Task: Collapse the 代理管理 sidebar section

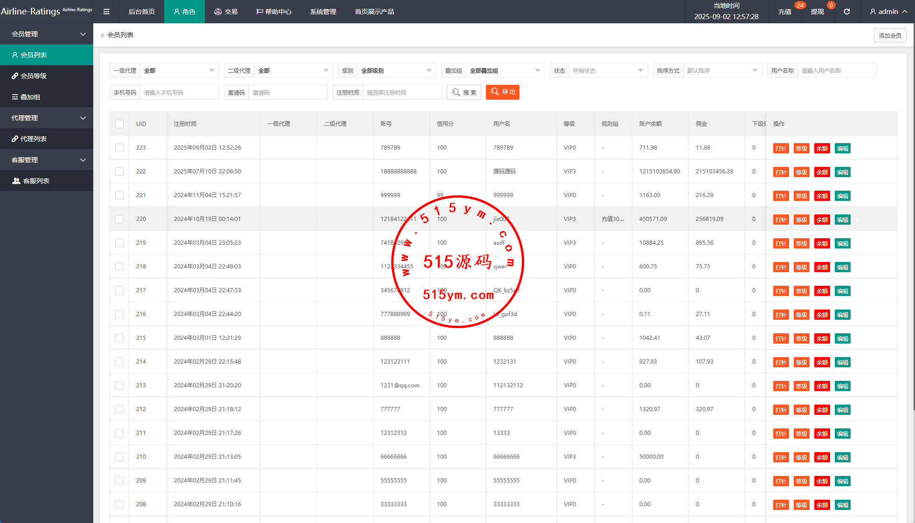Action: click(83, 118)
